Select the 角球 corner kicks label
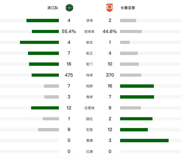 tap(90, 97)
